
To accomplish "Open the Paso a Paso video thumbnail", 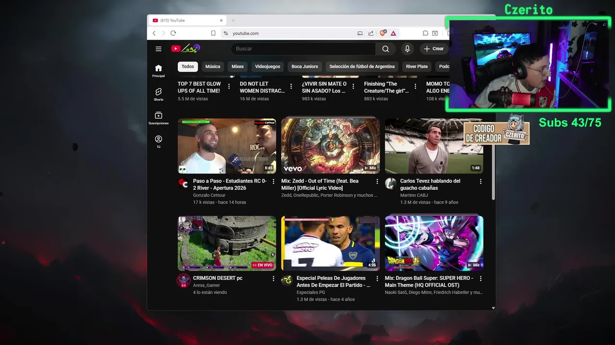I will coord(227,146).
